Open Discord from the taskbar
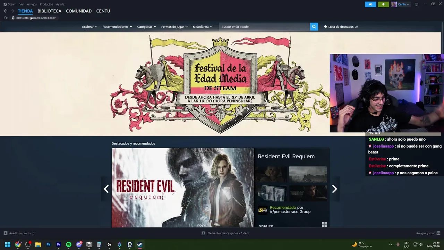 click(79, 244)
